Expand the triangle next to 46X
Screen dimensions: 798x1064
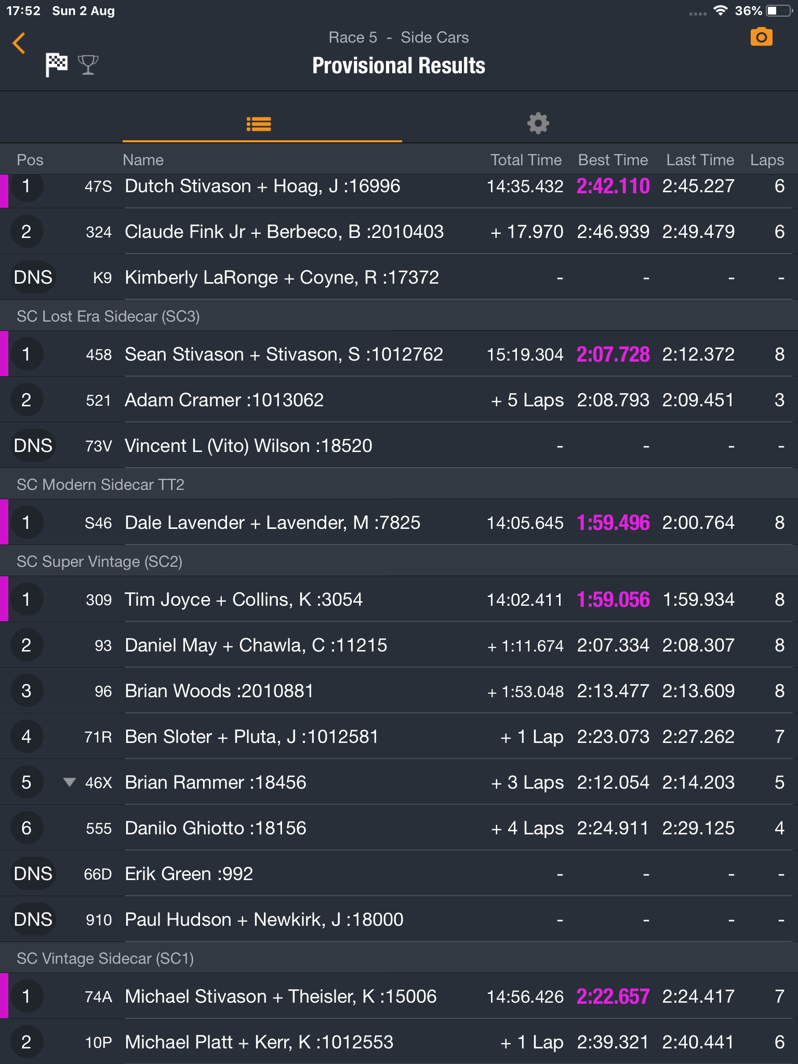[x=69, y=782]
